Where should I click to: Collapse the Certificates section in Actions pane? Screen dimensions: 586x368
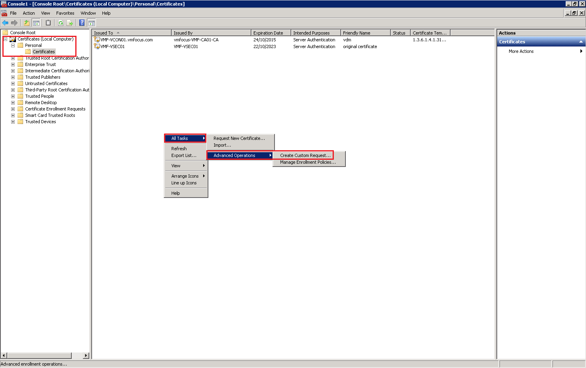(581, 42)
